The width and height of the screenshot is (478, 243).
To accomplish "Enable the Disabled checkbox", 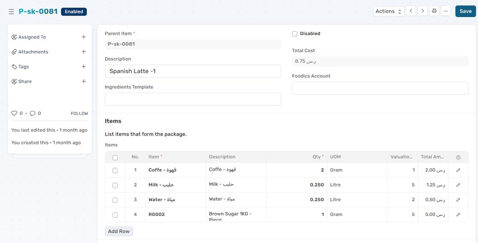I will pyautogui.click(x=295, y=34).
